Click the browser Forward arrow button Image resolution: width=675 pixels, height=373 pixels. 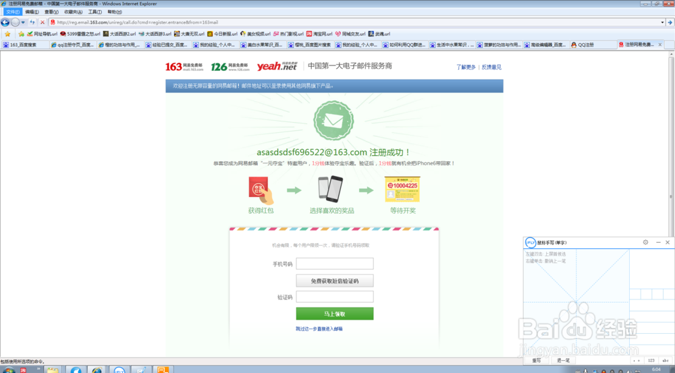[x=15, y=22]
